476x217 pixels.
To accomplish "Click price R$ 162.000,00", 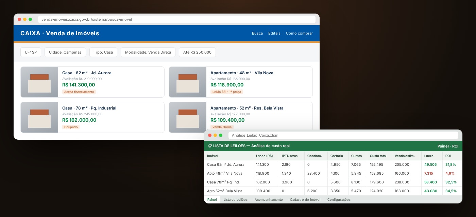I will [x=79, y=120].
